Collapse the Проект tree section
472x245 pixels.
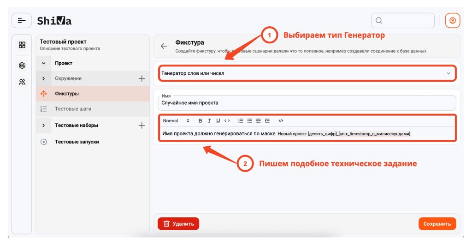[x=44, y=63]
